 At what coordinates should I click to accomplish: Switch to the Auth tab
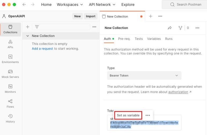point(109,39)
